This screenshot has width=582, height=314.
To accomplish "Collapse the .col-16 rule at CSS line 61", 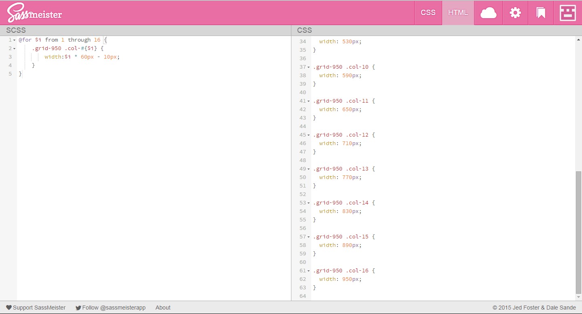I will [x=309, y=271].
